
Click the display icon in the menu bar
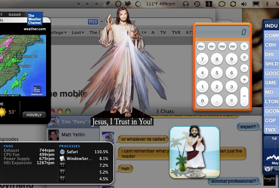point(256,4)
